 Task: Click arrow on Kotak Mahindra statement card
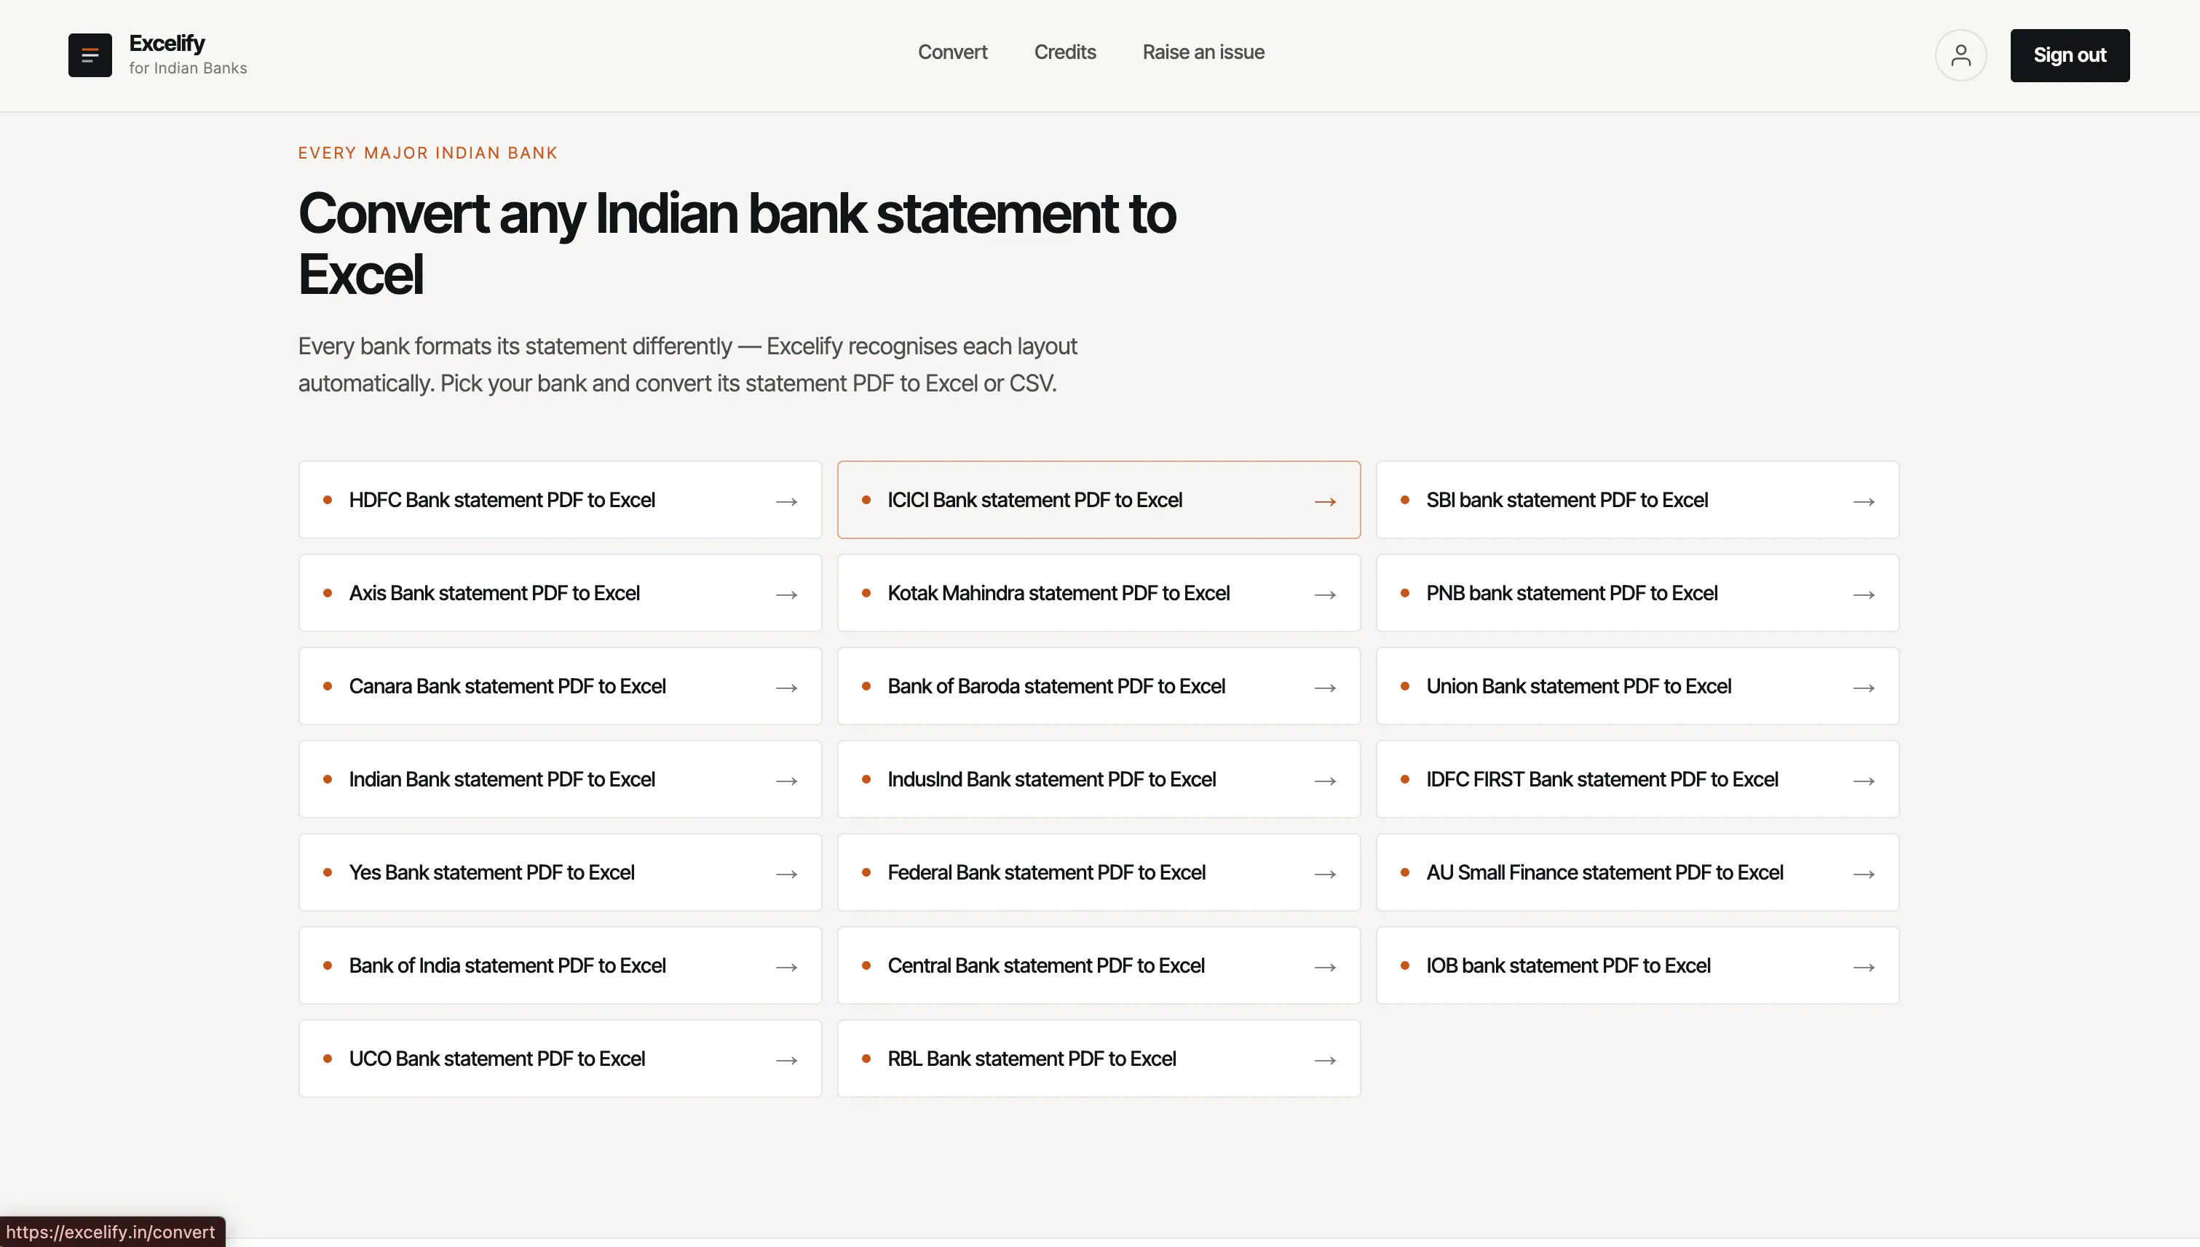[1325, 594]
